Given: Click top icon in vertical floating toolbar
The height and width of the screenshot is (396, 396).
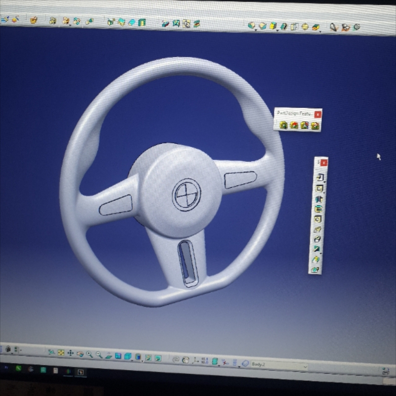Looking at the screenshot, I should click(x=320, y=177).
